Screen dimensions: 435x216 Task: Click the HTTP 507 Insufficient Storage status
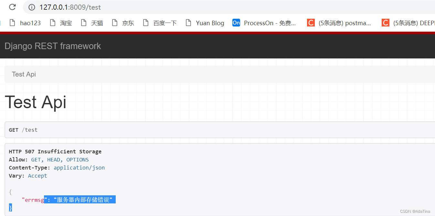pos(55,151)
